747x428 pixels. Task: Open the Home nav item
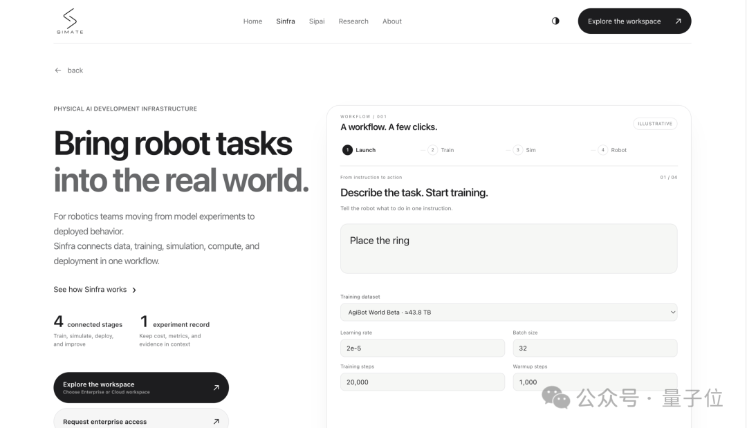coord(252,21)
